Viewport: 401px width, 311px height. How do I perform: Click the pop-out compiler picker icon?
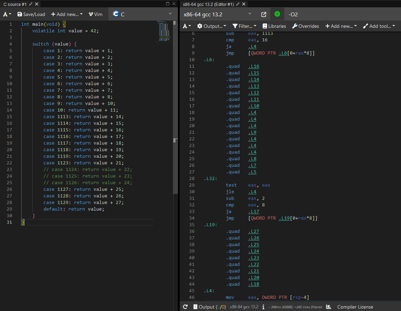264,14
